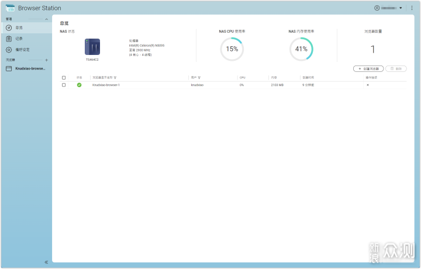The image size is (421, 269).
Task: Click the 偏好设定 gear icon
Action: click(x=9, y=50)
